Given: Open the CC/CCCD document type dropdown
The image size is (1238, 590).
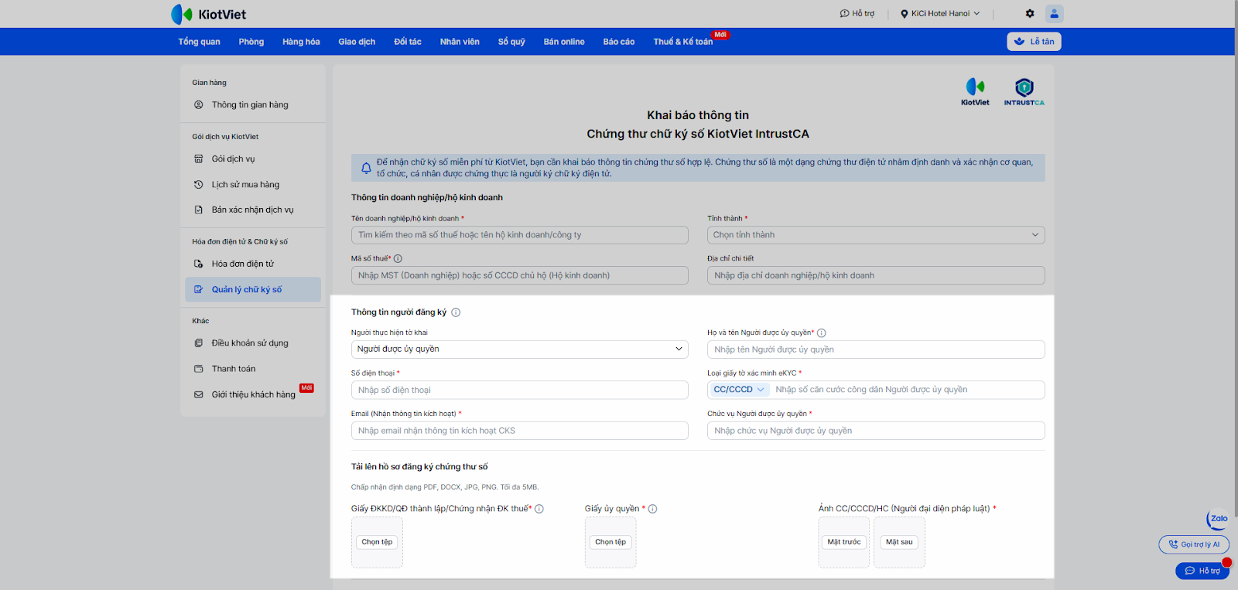Looking at the screenshot, I should pyautogui.click(x=739, y=390).
